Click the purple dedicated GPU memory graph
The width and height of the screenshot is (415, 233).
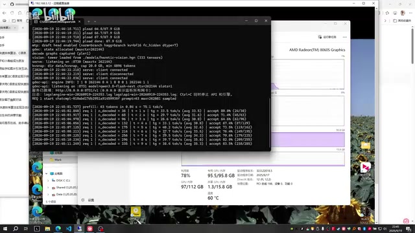coord(308,140)
